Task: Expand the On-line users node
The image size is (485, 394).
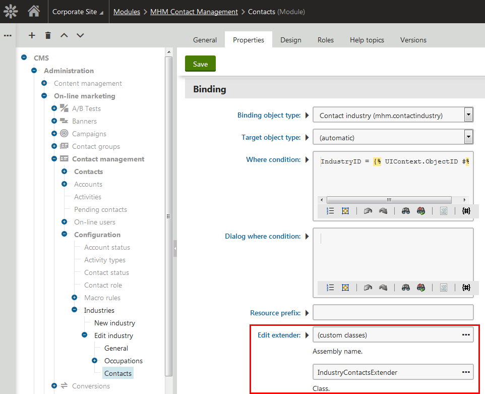Action: click(65, 221)
